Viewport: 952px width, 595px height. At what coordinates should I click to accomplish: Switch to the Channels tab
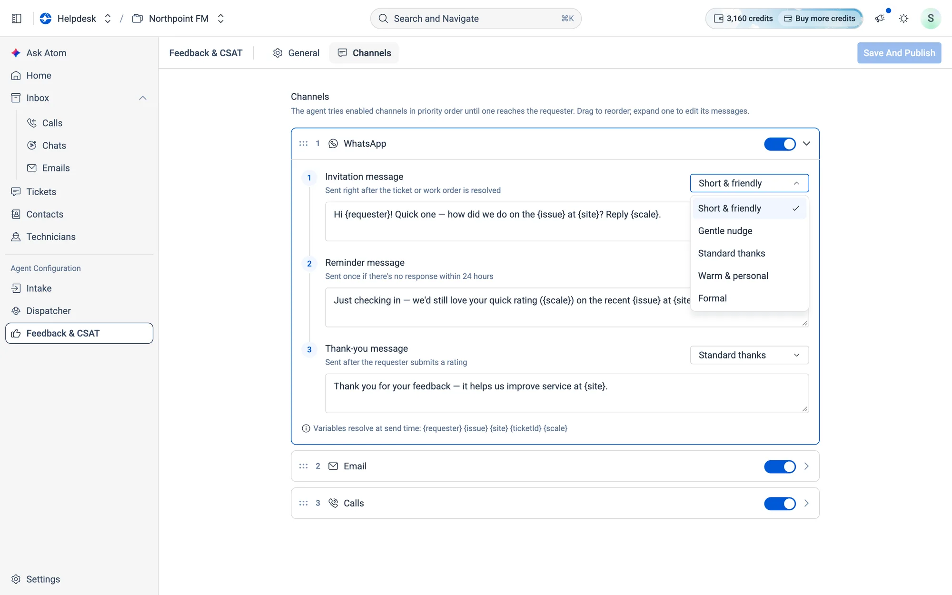click(x=364, y=53)
